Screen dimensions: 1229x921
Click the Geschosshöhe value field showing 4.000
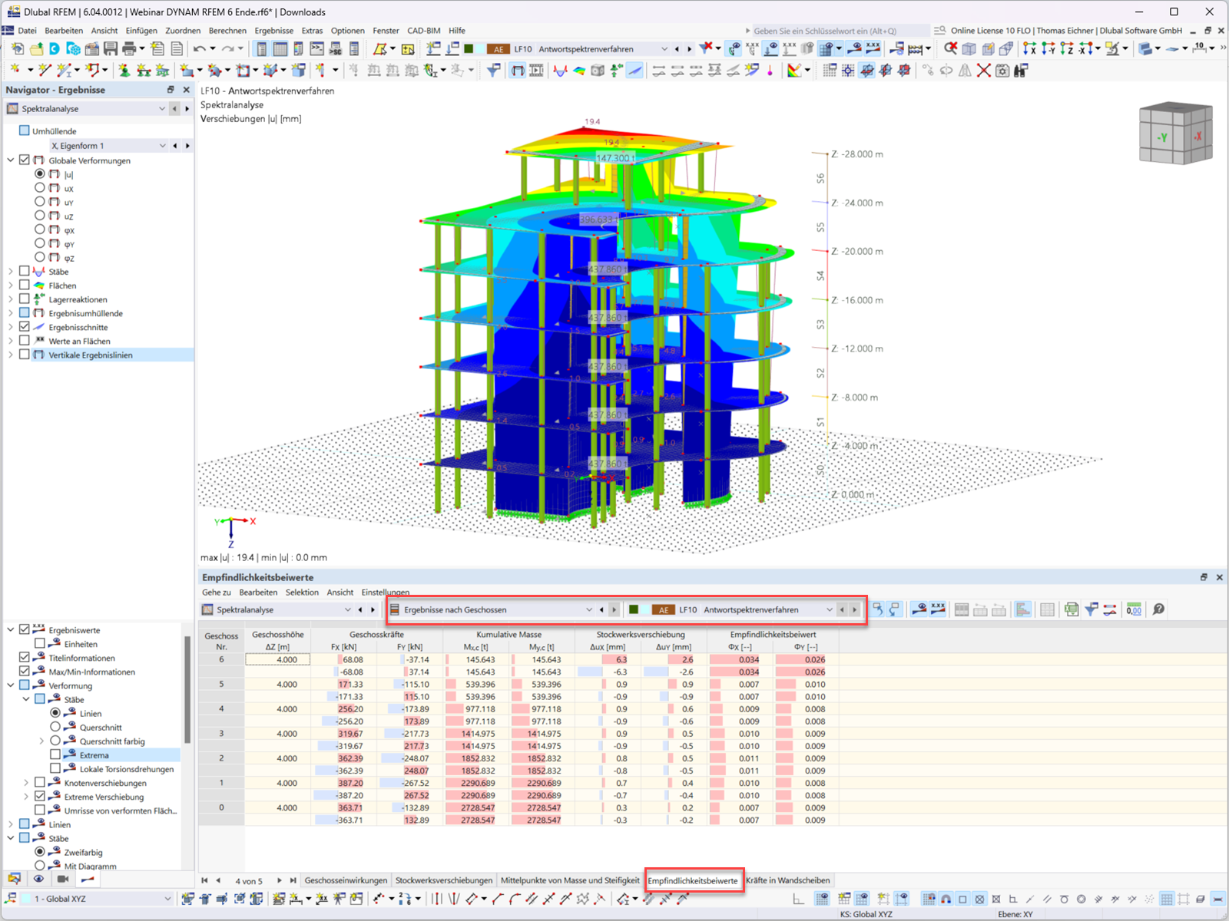pyautogui.click(x=277, y=659)
